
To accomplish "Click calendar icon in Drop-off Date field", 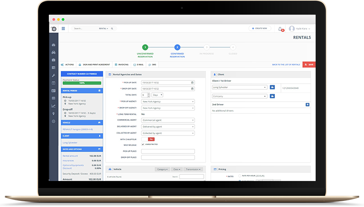I will [192, 89].
